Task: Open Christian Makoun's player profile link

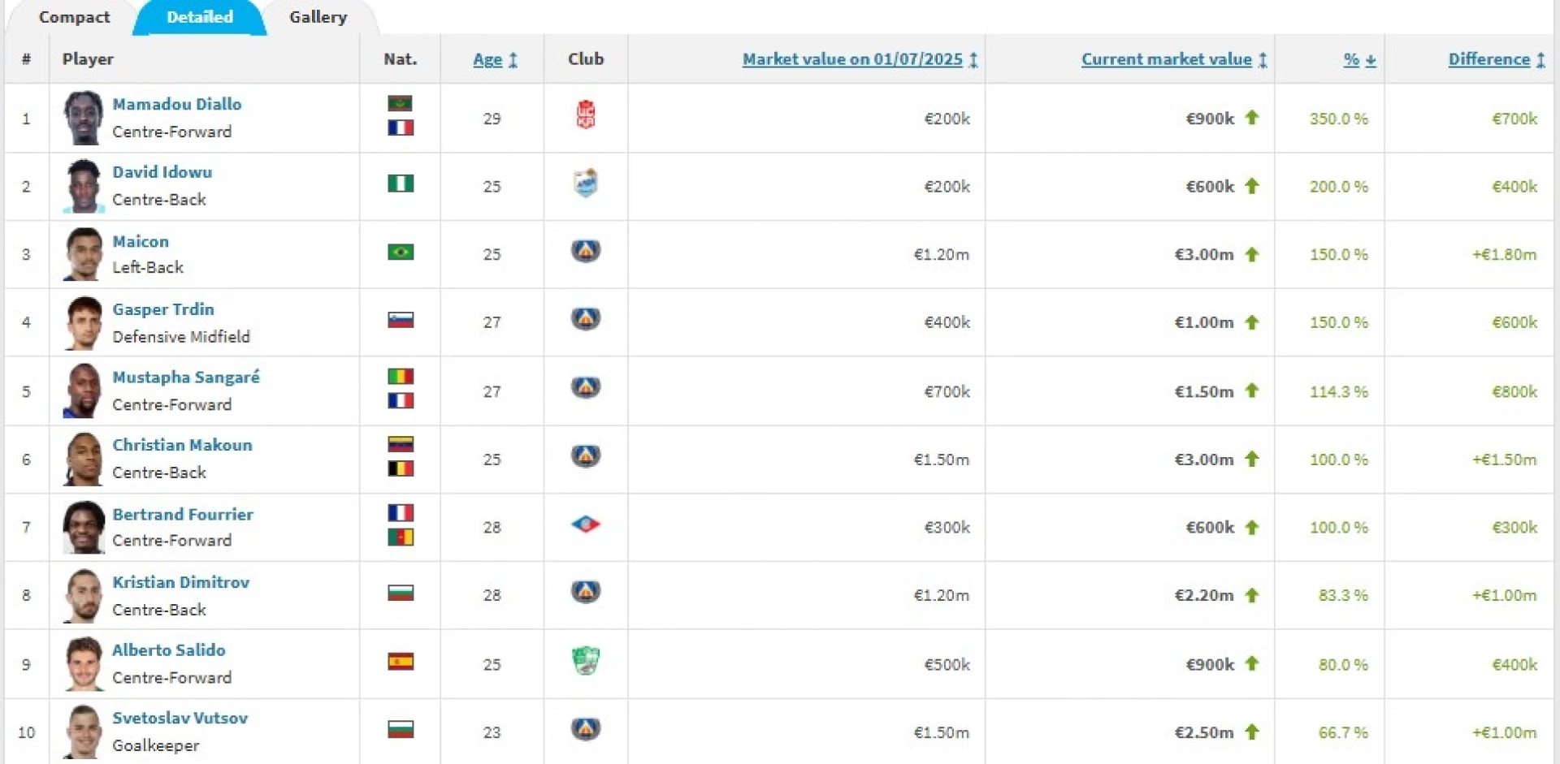Action: pos(182,445)
